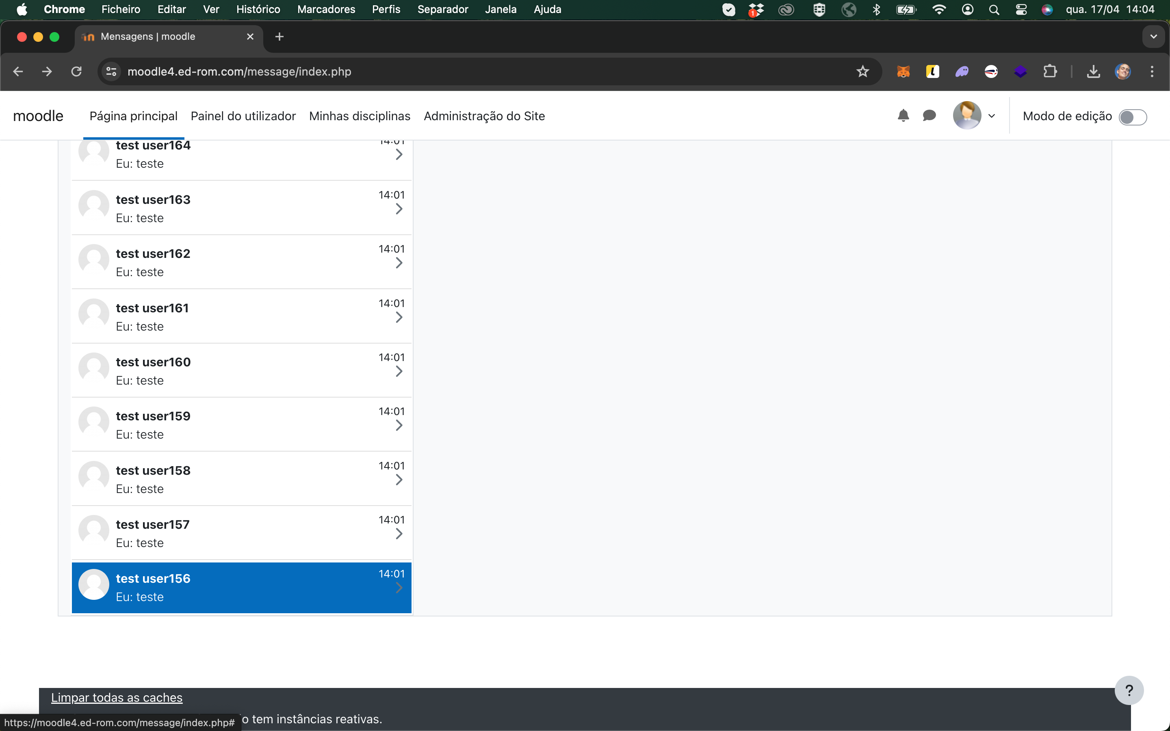Screen dimensions: 1170x731
Task: Open Wi-Fi status menu
Action: click(938, 9)
